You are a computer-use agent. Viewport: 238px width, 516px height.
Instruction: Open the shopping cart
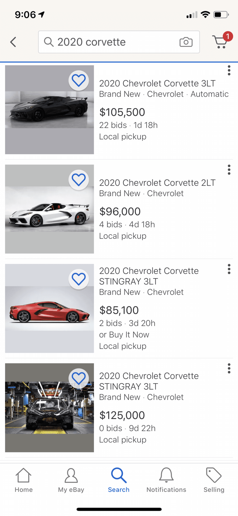point(221,42)
